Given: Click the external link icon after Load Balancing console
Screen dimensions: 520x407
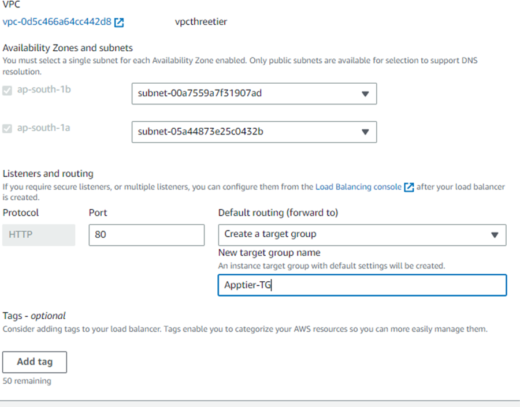Looking at the screenshot, I should [x=410, y=186].
